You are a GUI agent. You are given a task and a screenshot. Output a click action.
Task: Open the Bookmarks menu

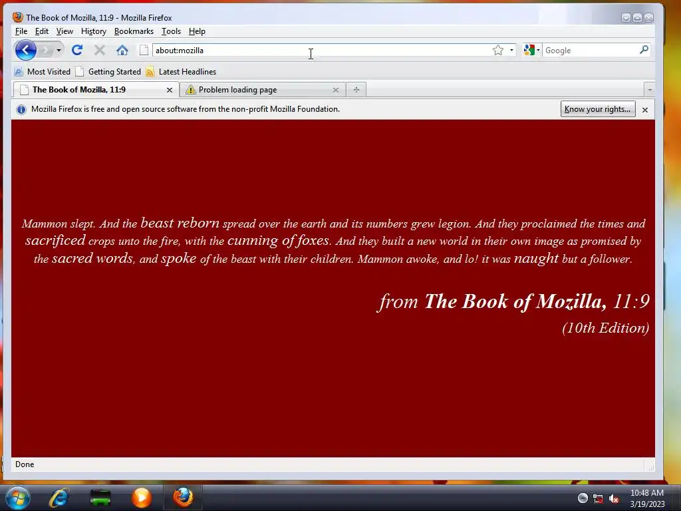(134, 31)
